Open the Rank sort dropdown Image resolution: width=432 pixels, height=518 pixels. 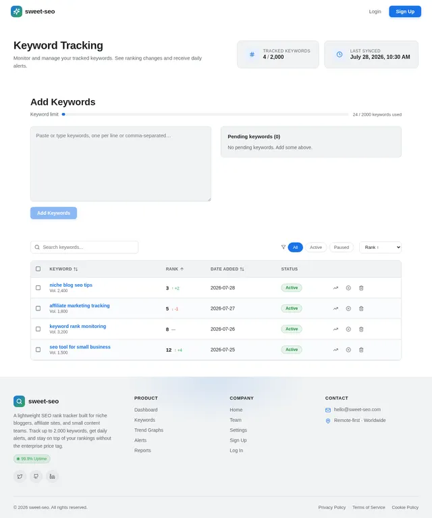pyautogui.click(x=380, y=248)
